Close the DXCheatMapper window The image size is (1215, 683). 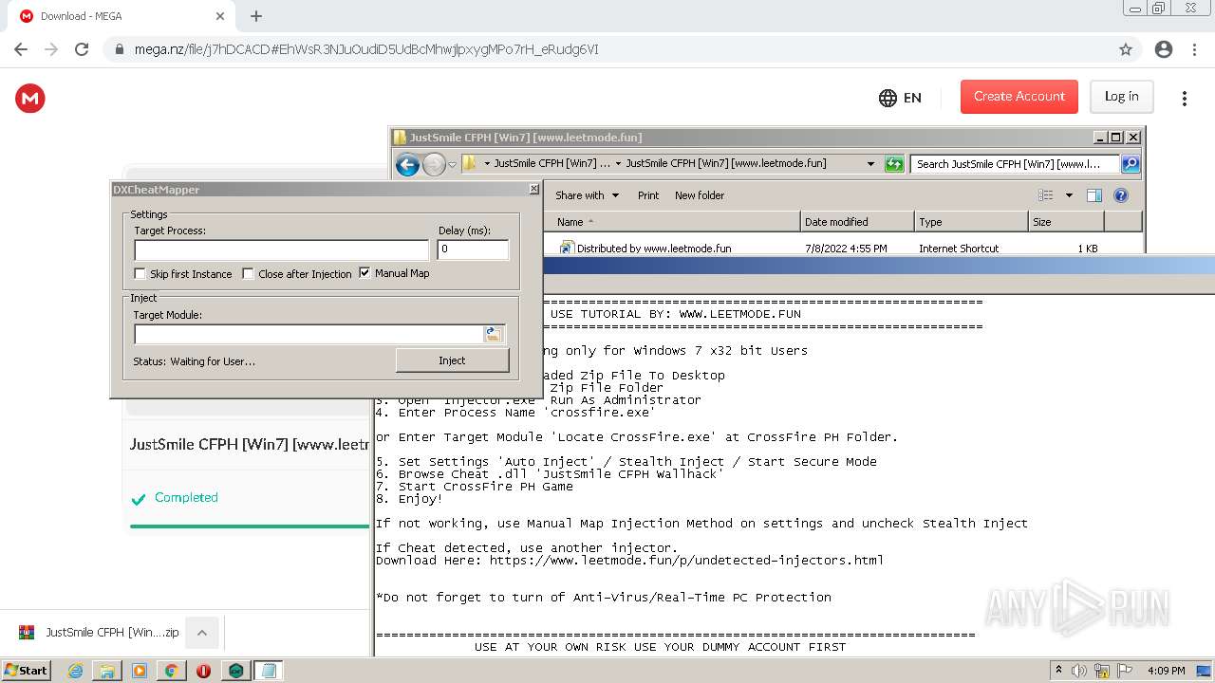click(533, 190)
